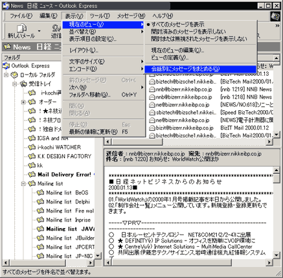
Task: Open the ツール(T) menu
Action: pos(100,16)
